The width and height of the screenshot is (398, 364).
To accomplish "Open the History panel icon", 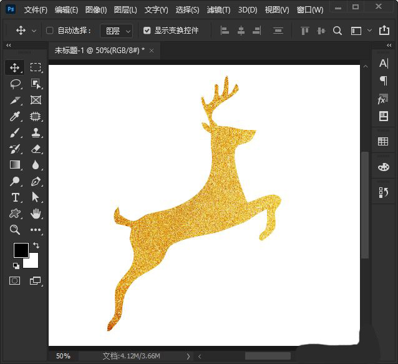I will (383, 193).
